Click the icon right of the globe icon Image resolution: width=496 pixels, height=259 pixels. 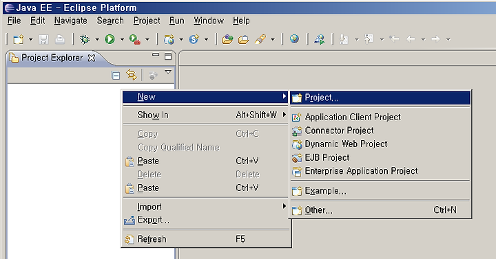320,39
